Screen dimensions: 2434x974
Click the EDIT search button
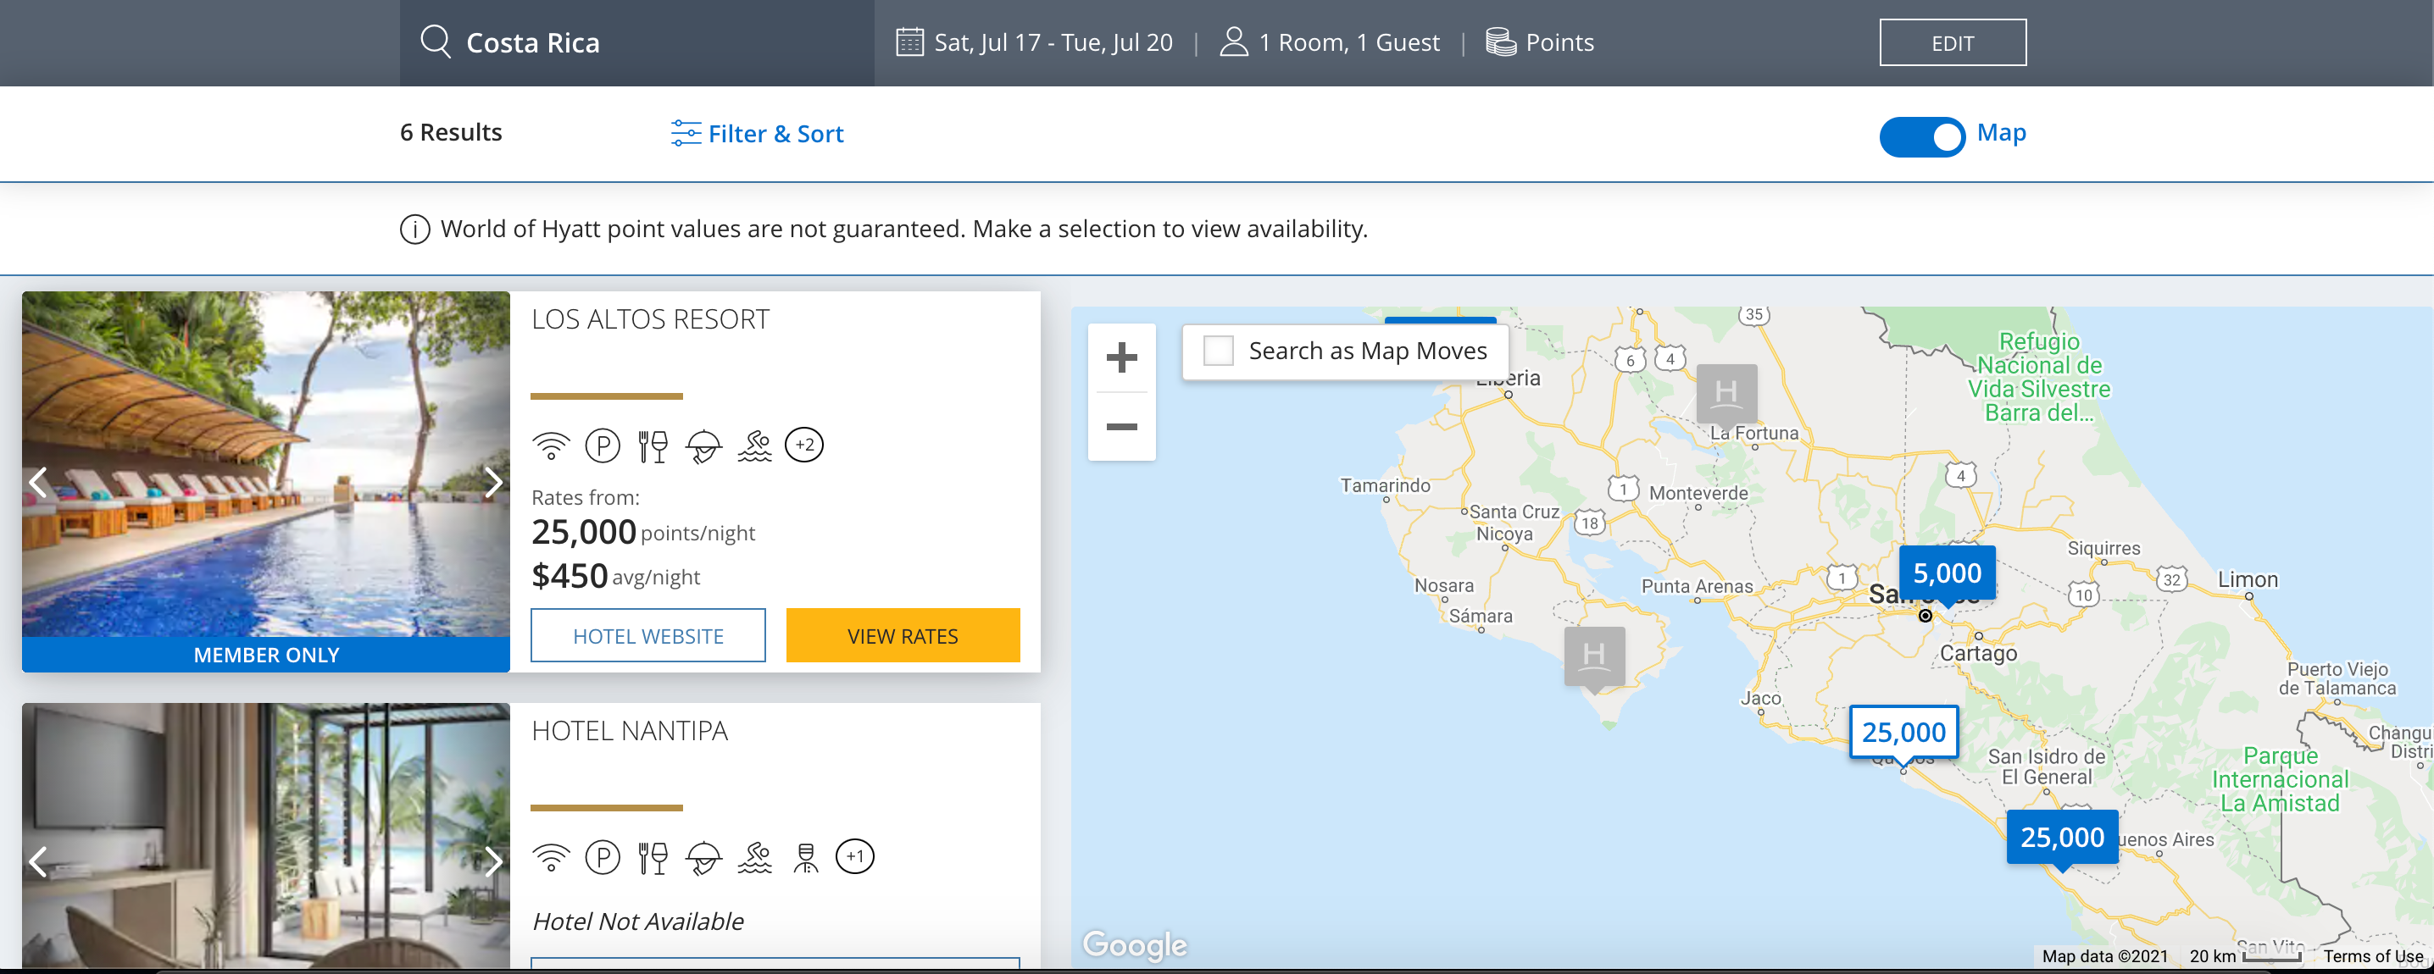(x=1952, y=42)
